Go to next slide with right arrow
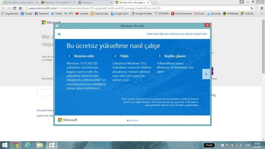This screenshot has width=265, height=149. click(206, 74)
